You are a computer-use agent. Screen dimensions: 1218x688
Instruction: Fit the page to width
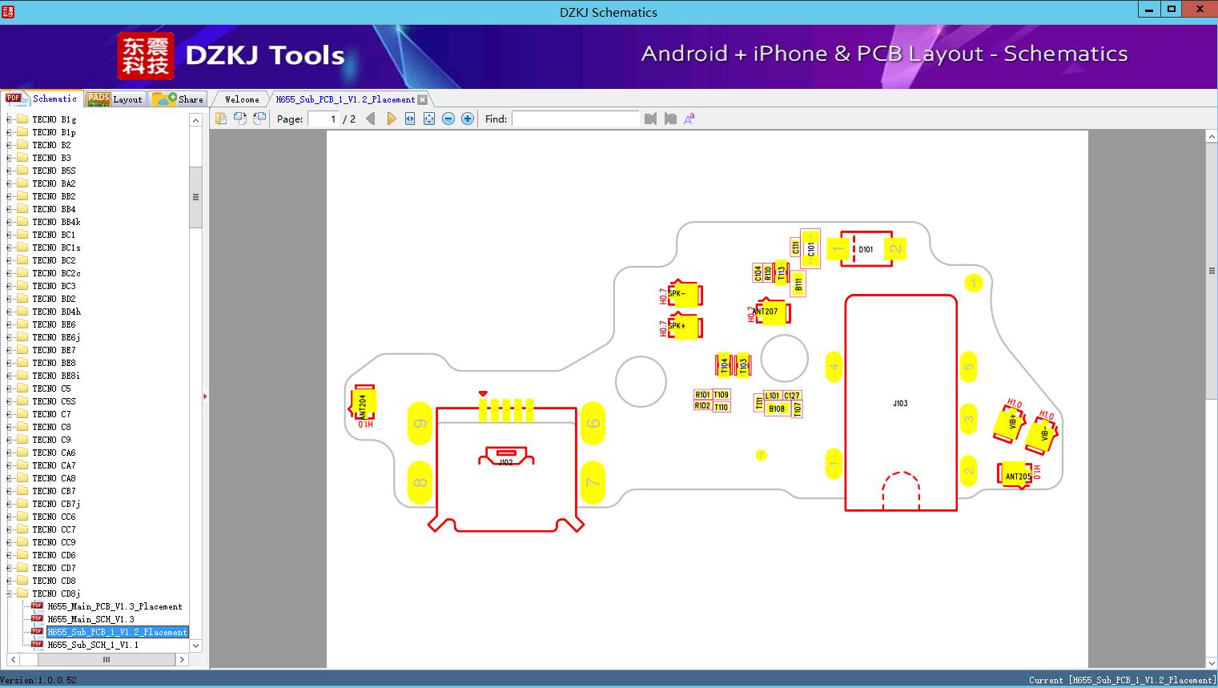tap(410, 119)
